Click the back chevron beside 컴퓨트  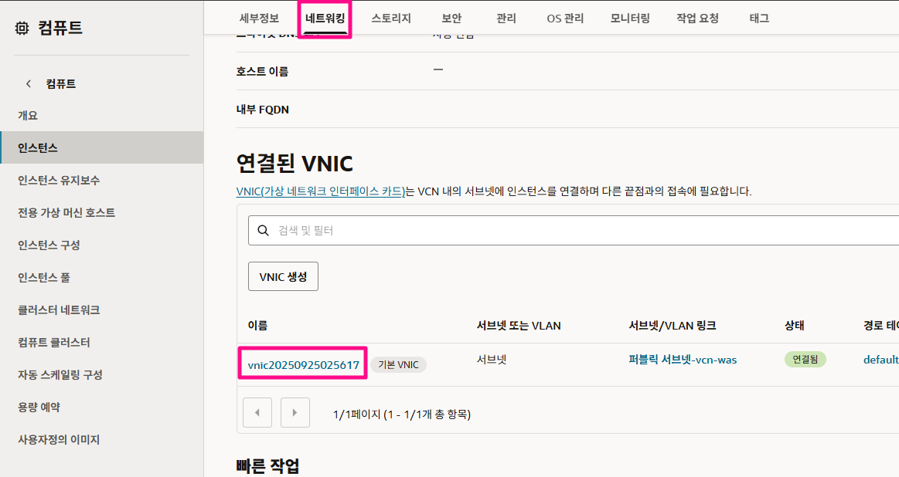(x=28, y=83)
